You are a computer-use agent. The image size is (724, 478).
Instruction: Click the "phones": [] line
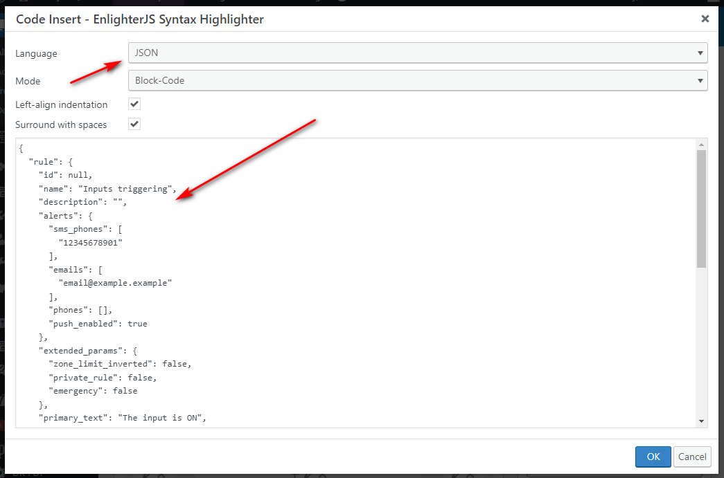80,310
